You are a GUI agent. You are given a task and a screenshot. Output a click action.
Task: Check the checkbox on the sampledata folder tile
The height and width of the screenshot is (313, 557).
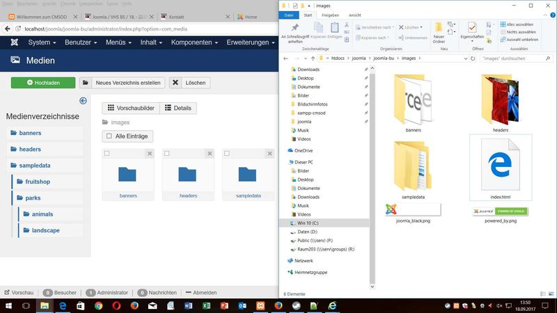tap(227, 153)
